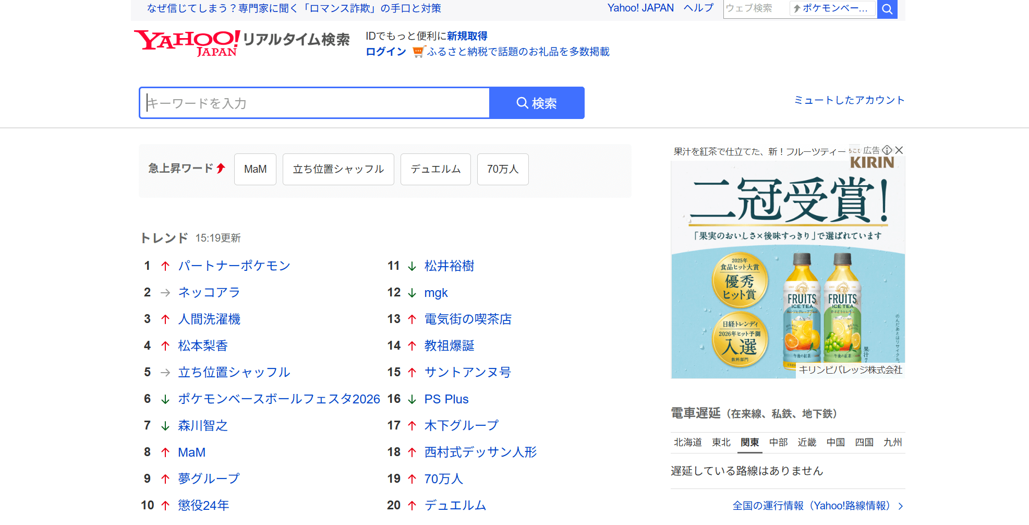Select the 近畿 region tab
This screenshot has width=1029, height=525.
(x=807, y=442)
